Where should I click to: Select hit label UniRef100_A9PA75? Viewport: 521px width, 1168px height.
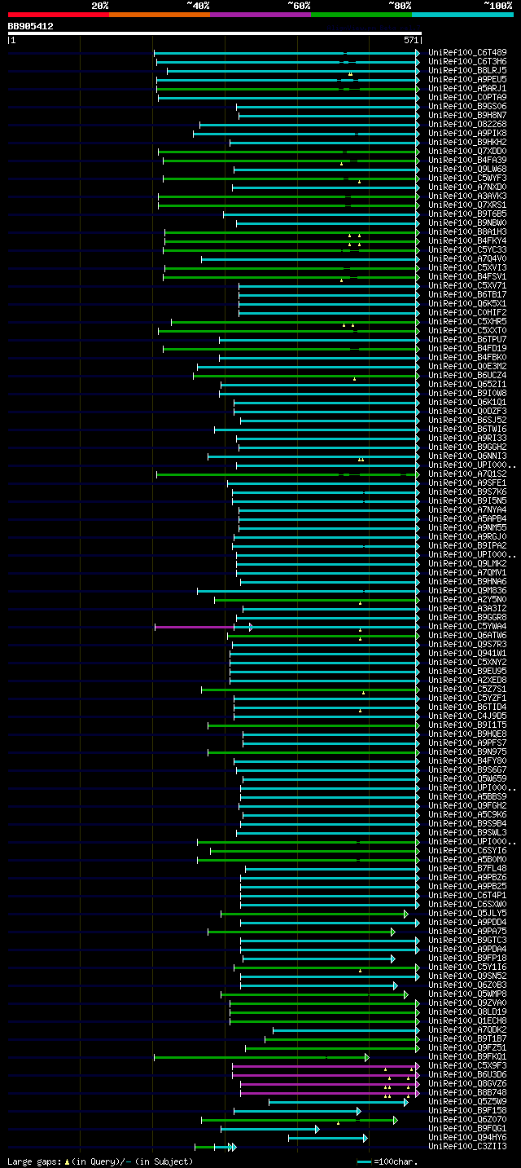(467, 932)
